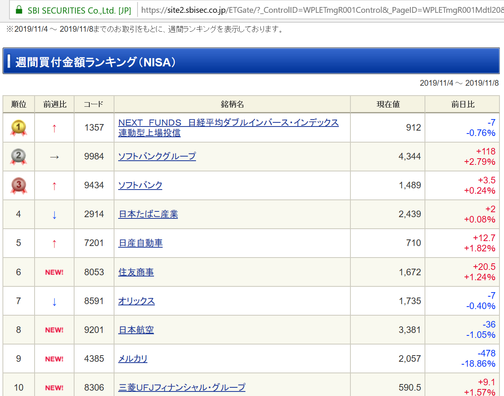Click the green padlock security icon
Screen dimensions: 504x396
(19, 10)
